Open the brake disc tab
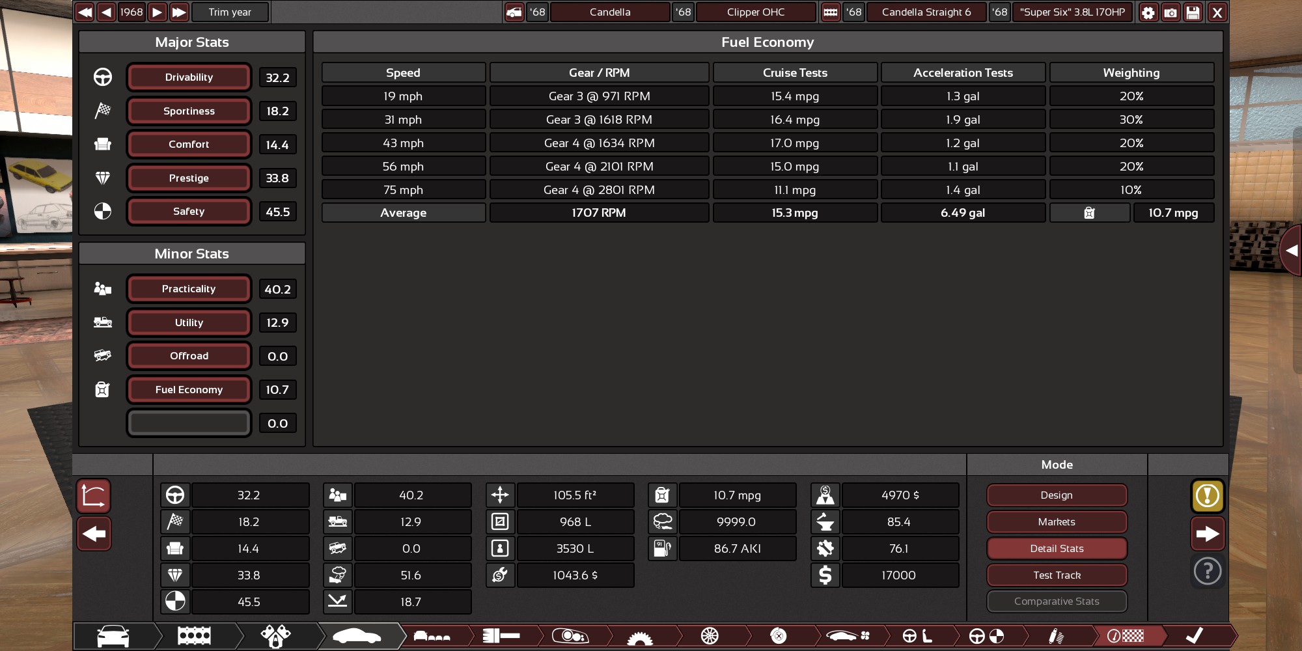The width and height of the screenshot is (1302, 651). (x=779, y=636)
